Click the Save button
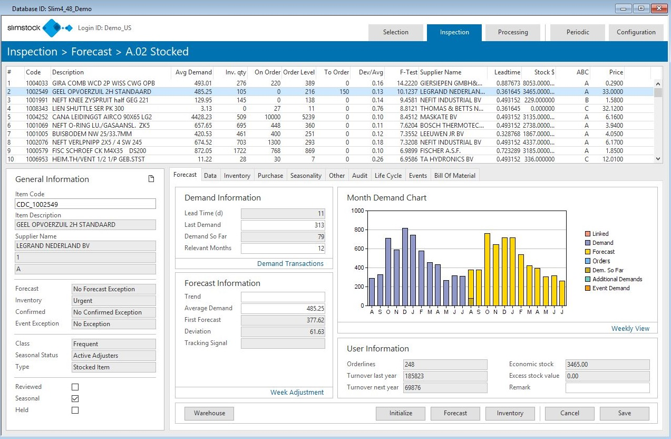This screenshot has width=671, height=439. click(624, 413)
